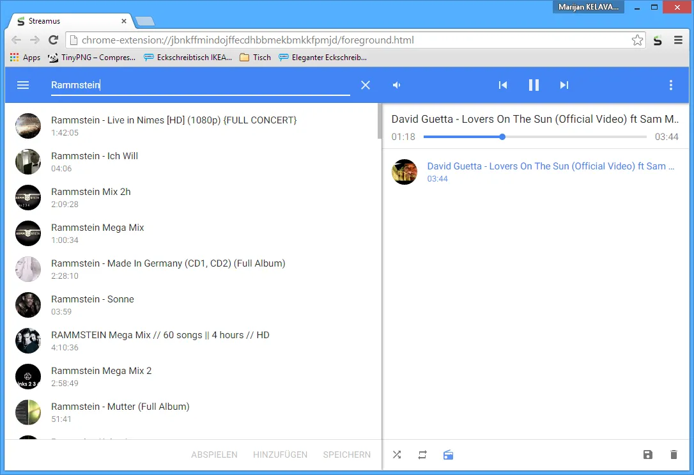Select Rammstein Mix 2h result
This screenshot has height=475, width=694.
(191, 198)
